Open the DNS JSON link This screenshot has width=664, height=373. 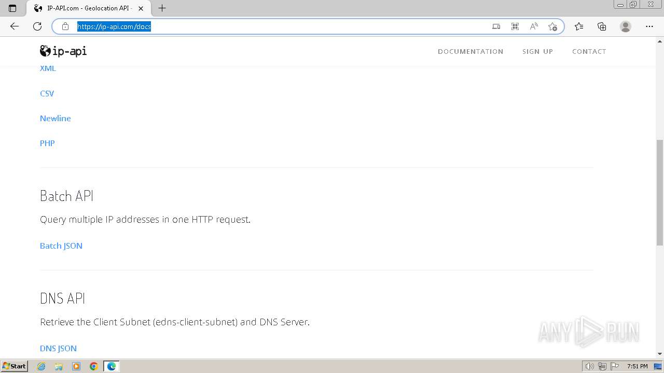click(x=58, y=348)
